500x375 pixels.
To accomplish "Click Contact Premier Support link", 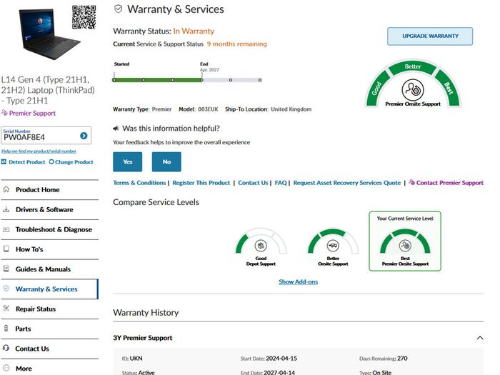I will pyautogui.click(x=446, y=183).
